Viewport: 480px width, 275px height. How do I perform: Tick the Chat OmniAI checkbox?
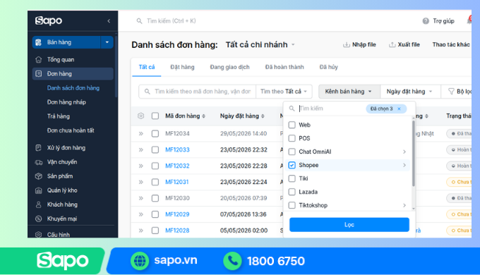(x=292, y=152)
